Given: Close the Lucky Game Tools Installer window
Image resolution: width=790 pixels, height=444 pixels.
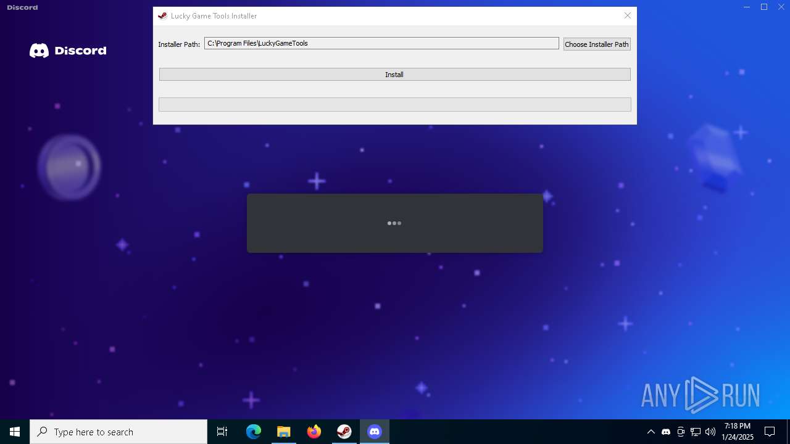Looking at the screenshot, I should tap(628, 16).
